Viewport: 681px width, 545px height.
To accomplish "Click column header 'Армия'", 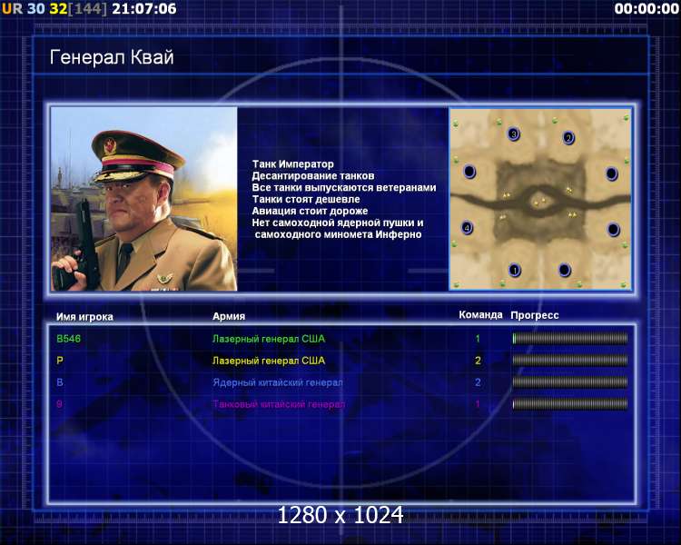I will click(229, 316).
